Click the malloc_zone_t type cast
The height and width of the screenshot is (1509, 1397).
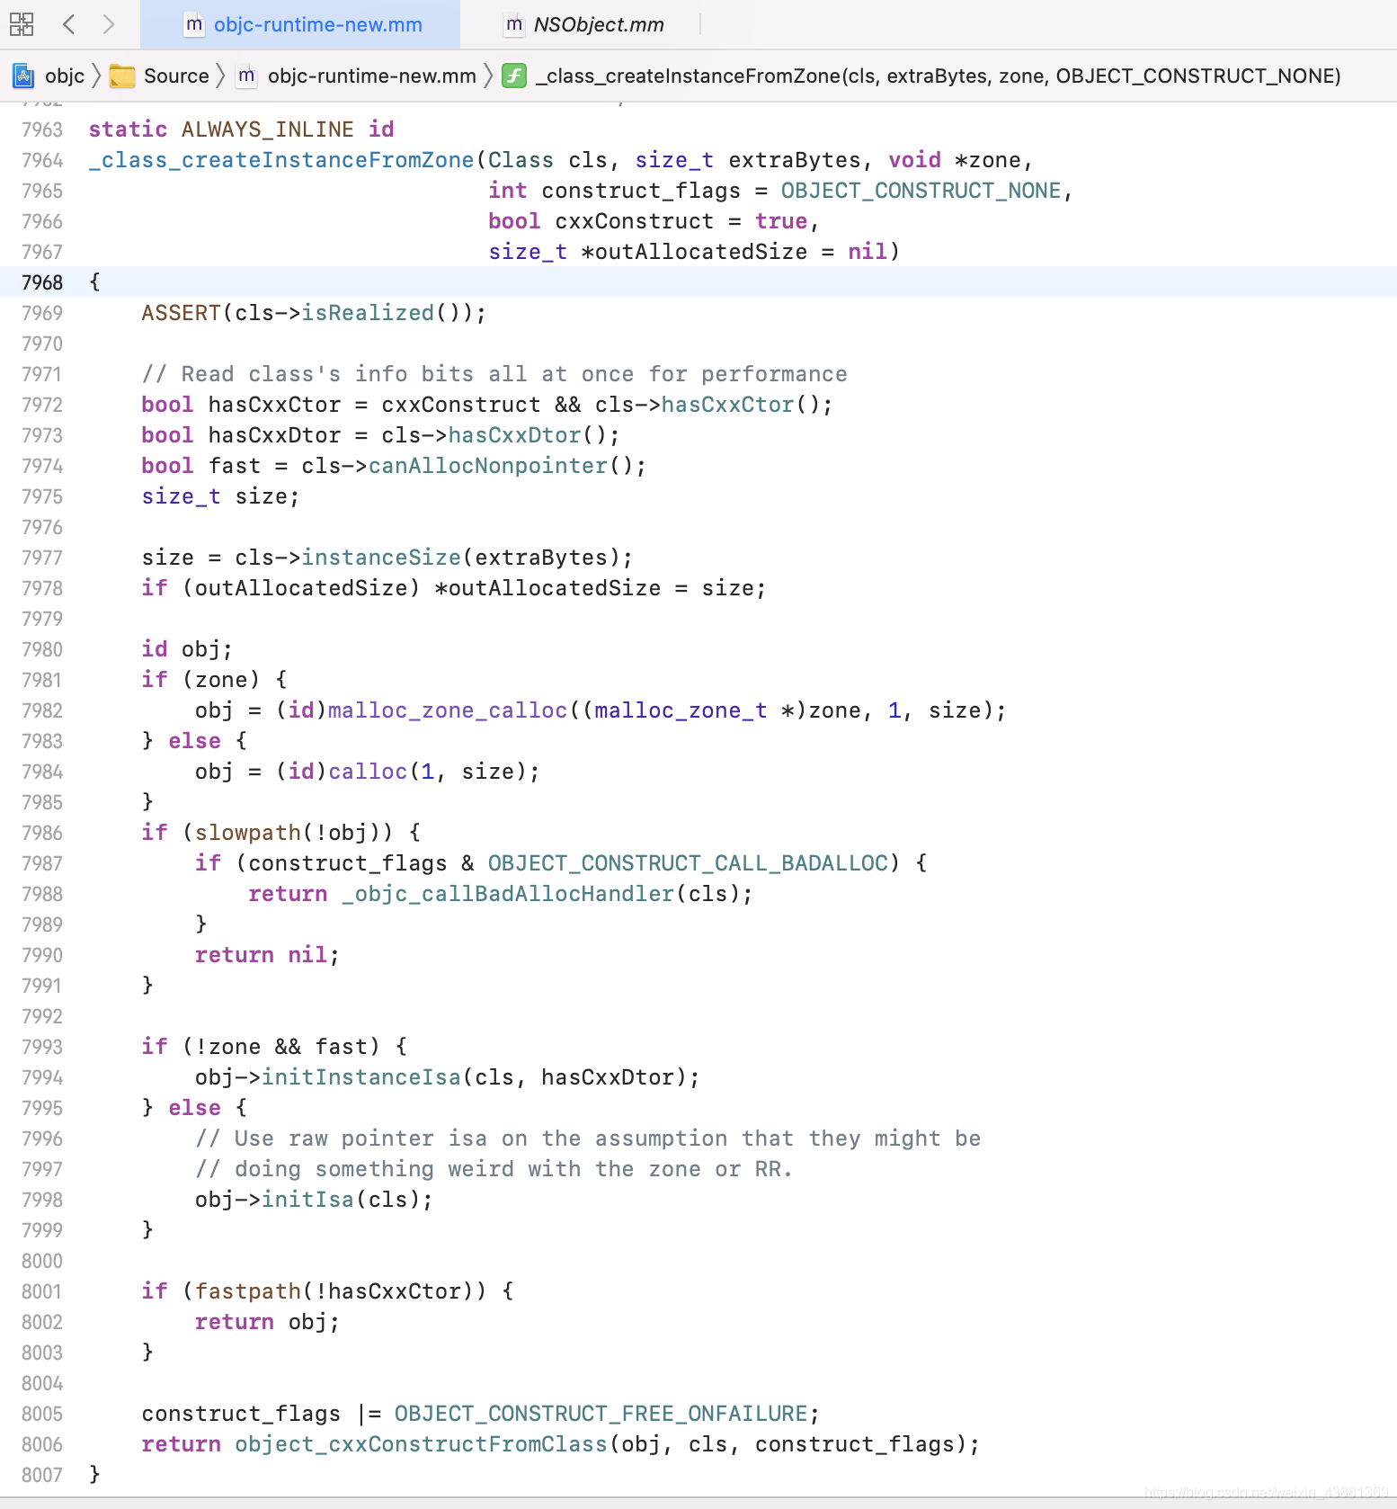[681, 710]
